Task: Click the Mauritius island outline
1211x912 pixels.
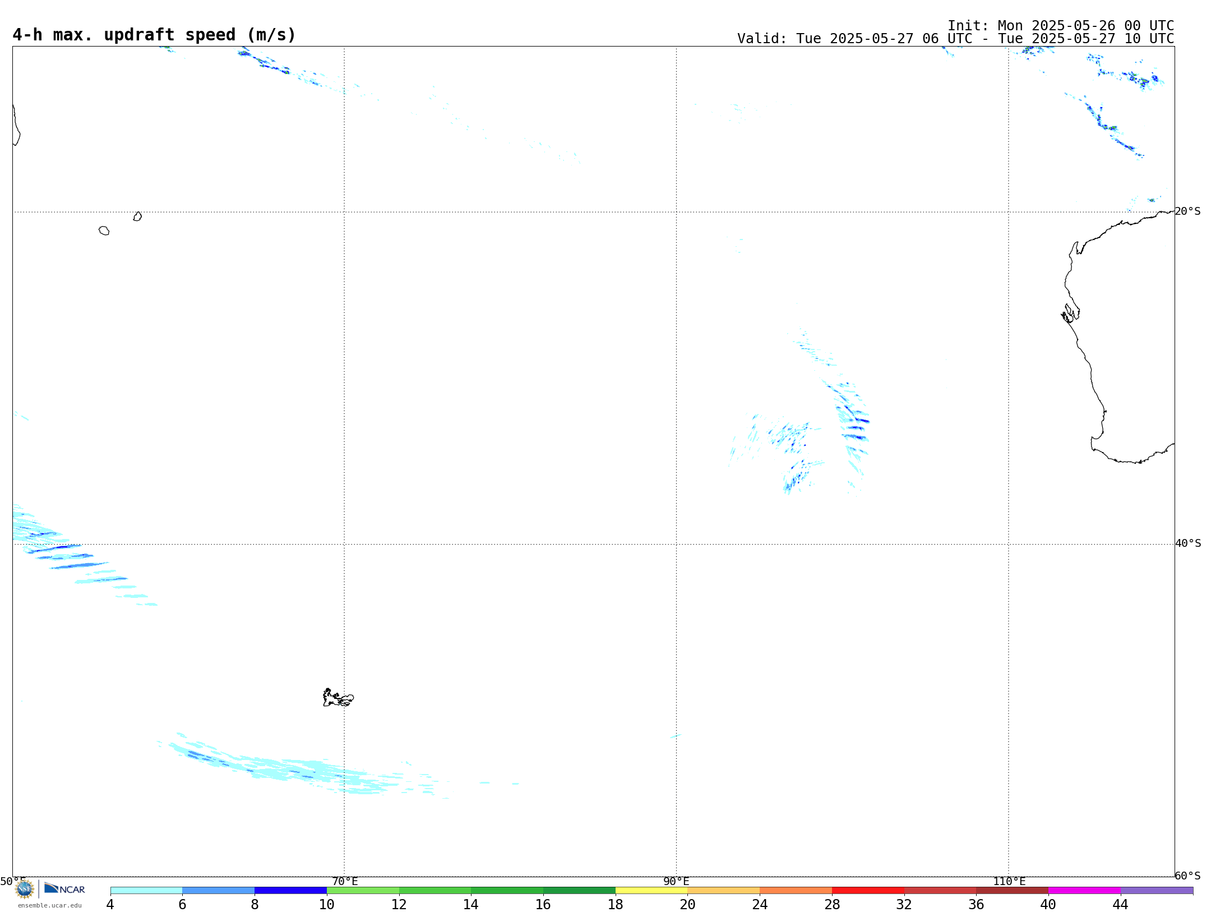Action: tap(137, 217)
